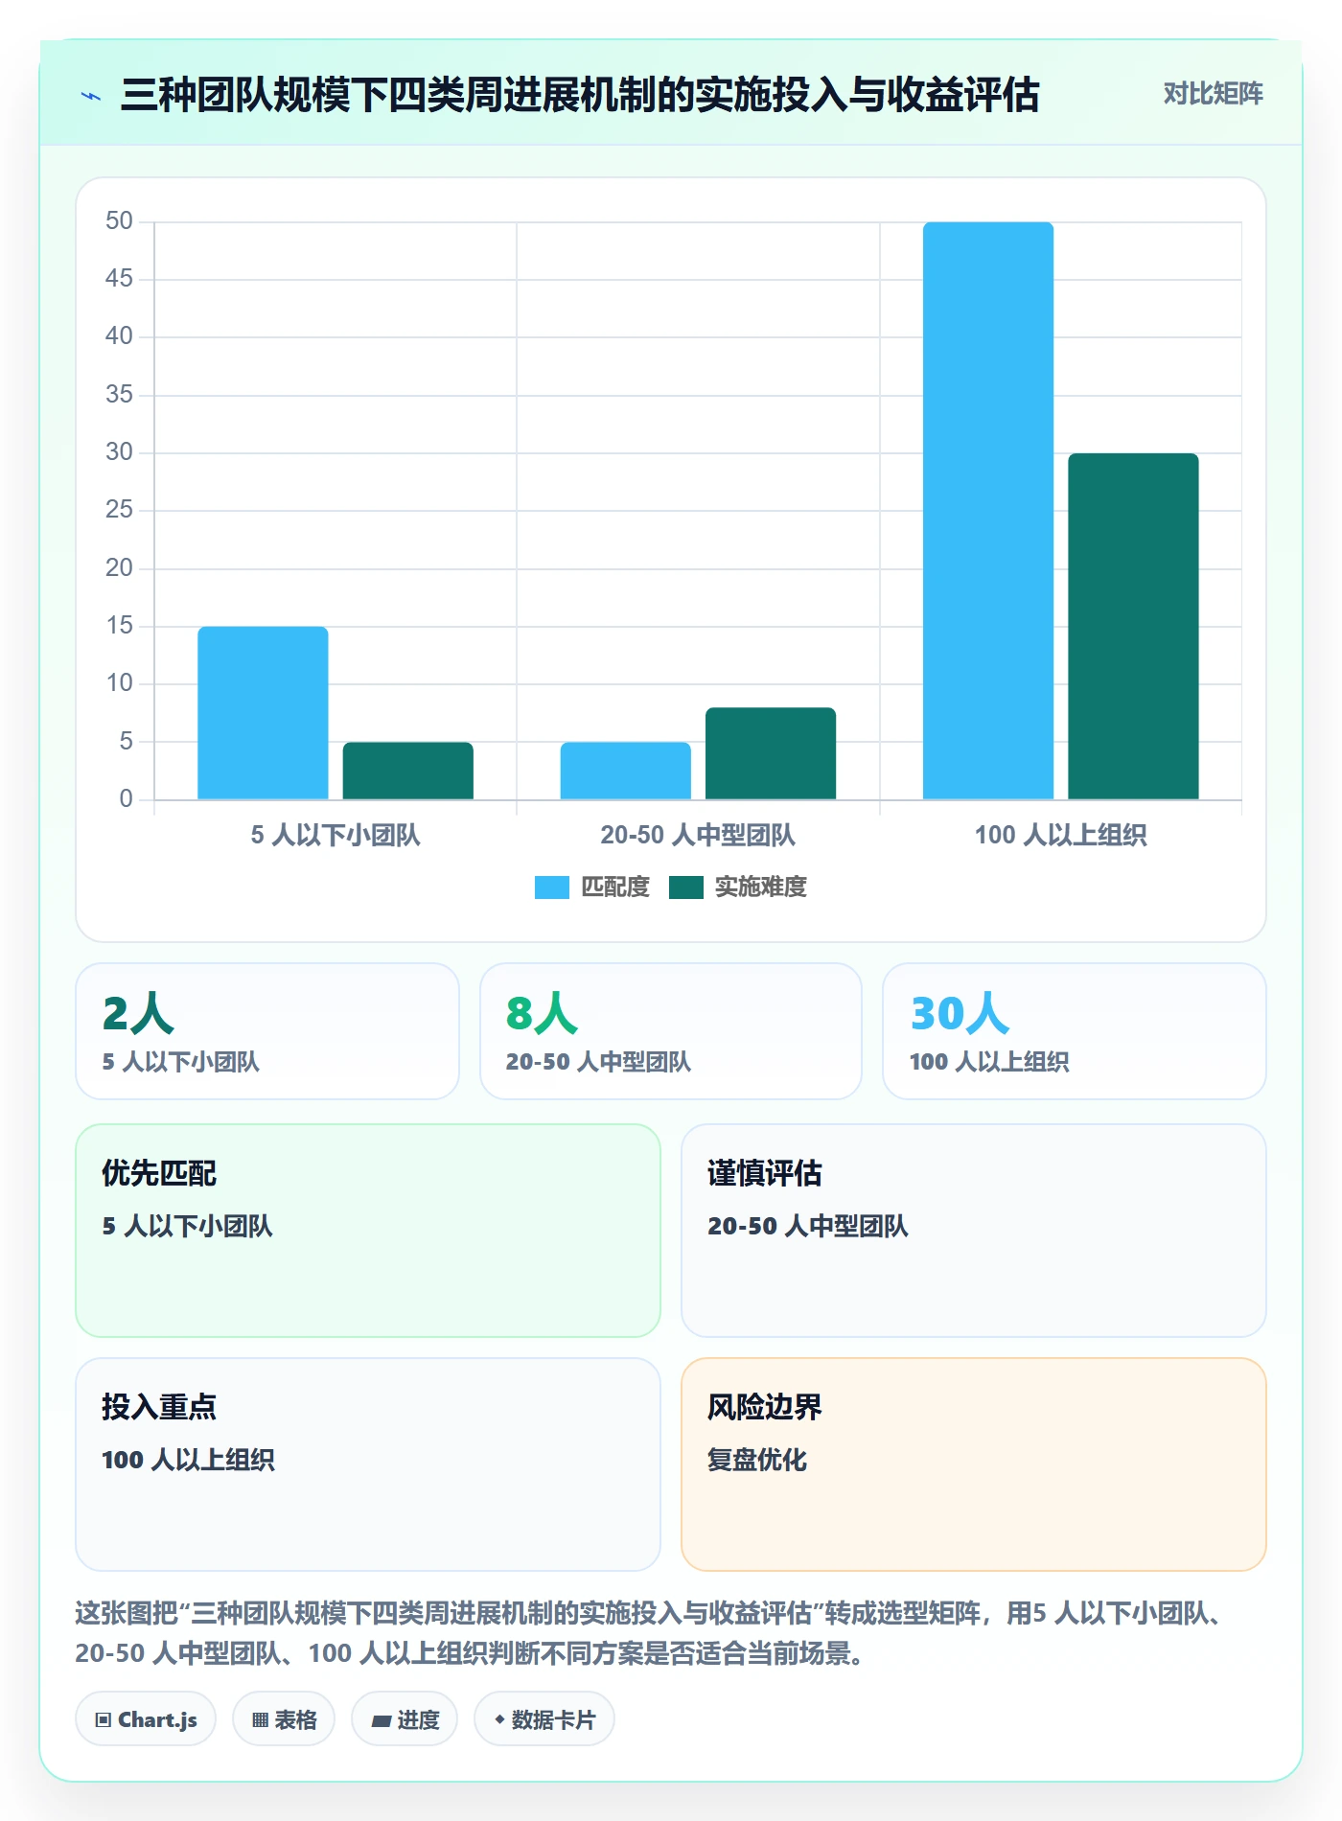Open the 优先匹配 matrix card
The width and height of the screenshot is (1342, 1821).
pos(368,1231)
